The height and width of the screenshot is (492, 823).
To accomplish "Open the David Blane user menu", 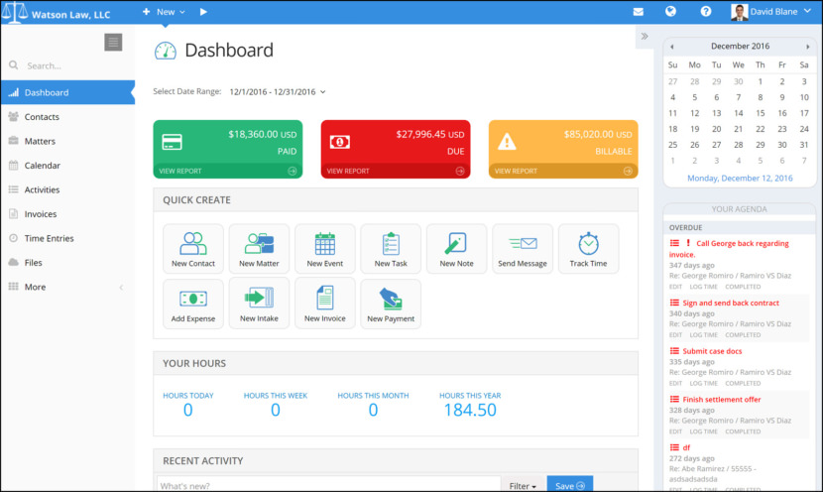I will pos(771,12).
